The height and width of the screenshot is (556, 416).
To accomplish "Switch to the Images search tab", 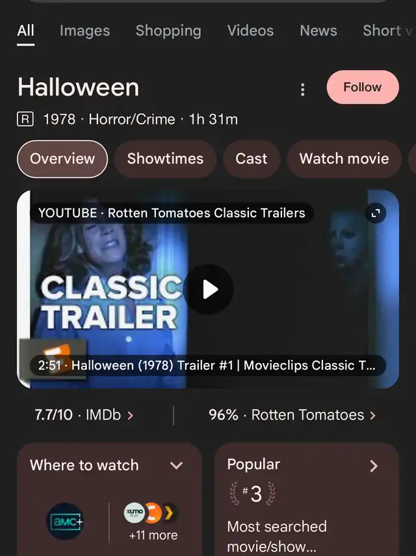I will (x=85, y=31).
